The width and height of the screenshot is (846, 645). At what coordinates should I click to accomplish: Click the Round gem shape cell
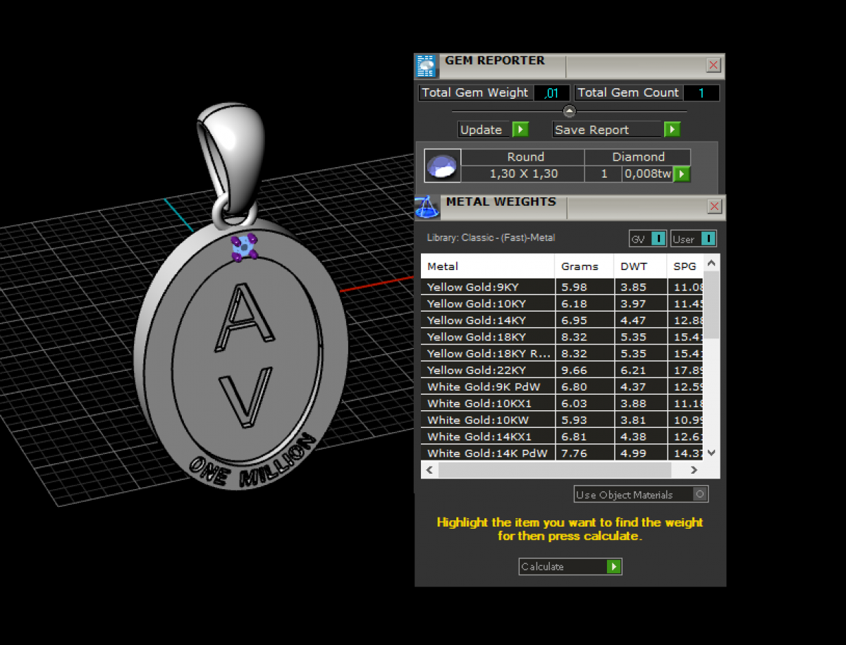pos(523,157)
